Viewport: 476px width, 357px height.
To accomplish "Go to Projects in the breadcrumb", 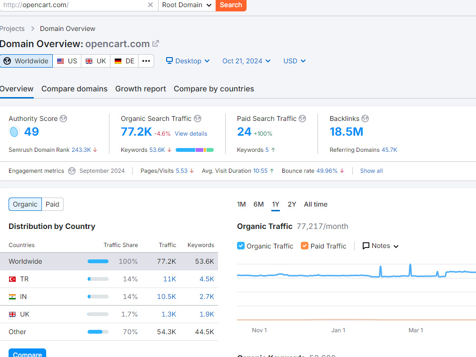I will coord(12,29).
